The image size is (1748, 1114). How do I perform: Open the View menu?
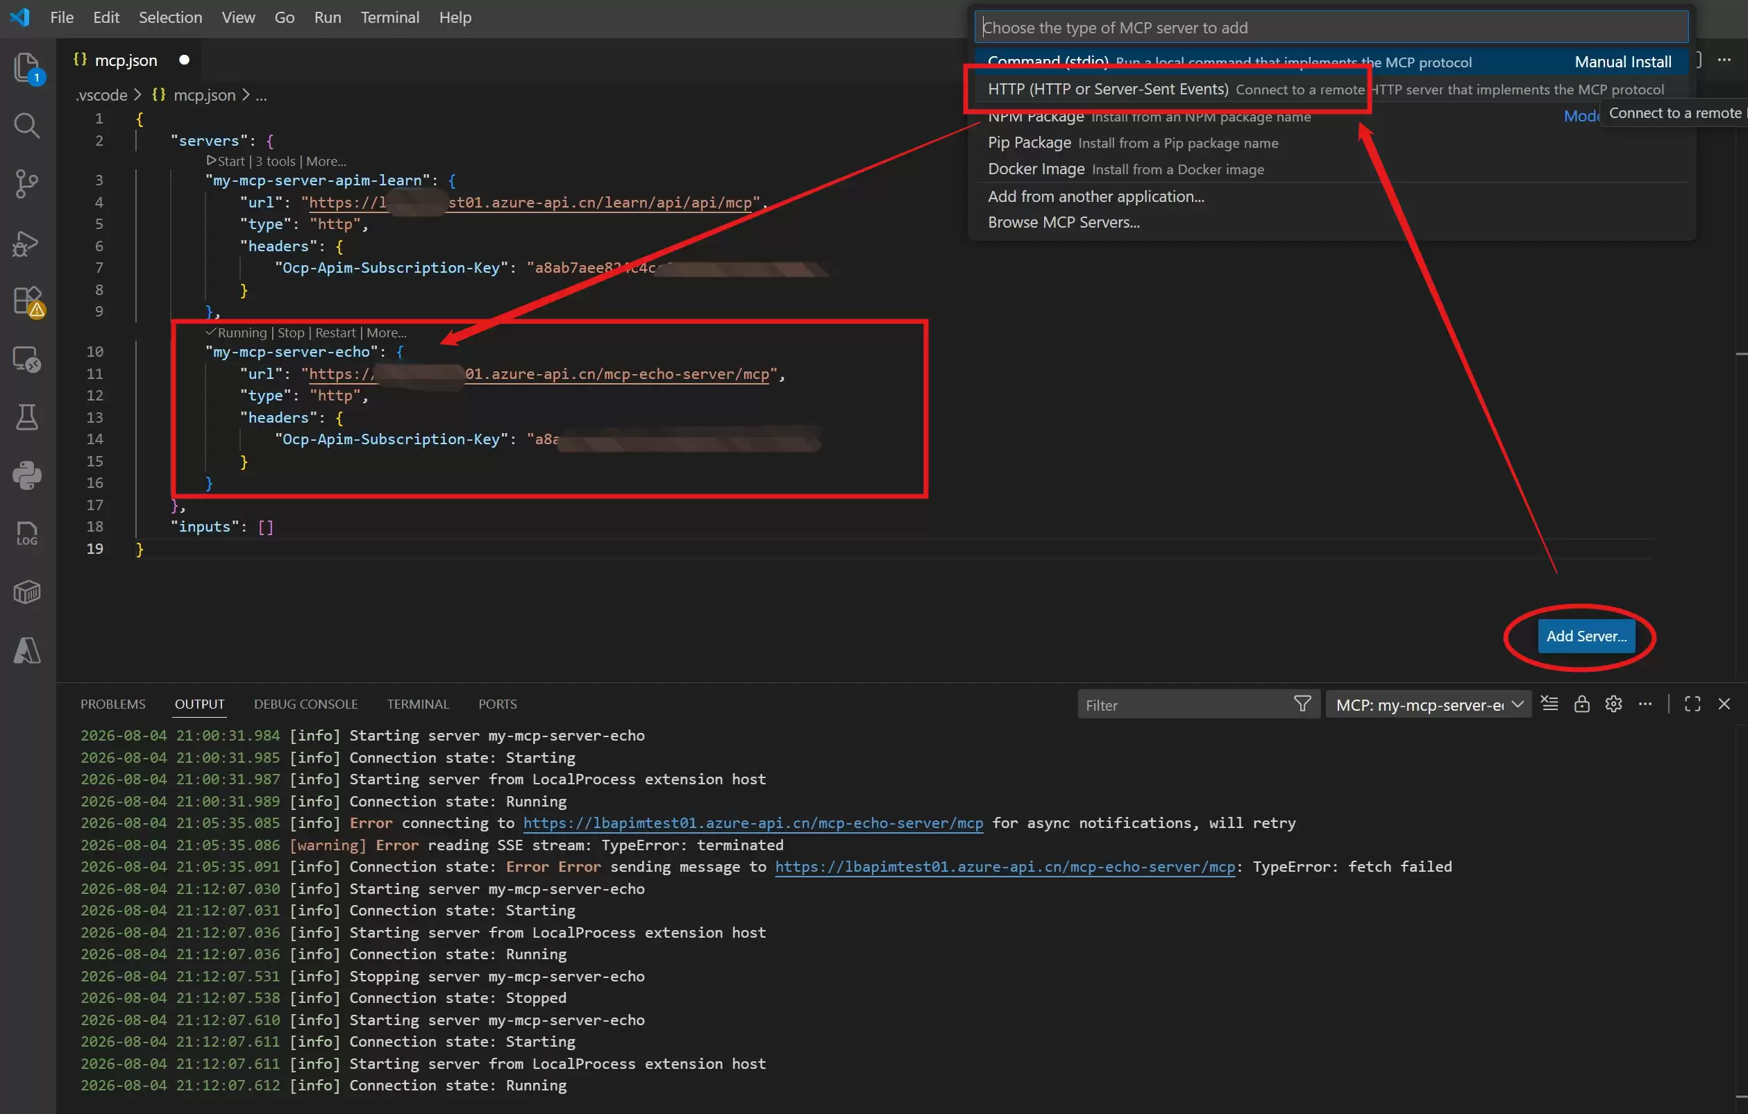click(238, 17)
